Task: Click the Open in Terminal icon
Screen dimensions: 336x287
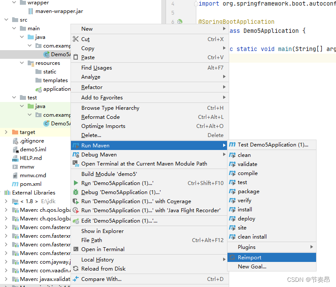Action: (x=76, y=249)
